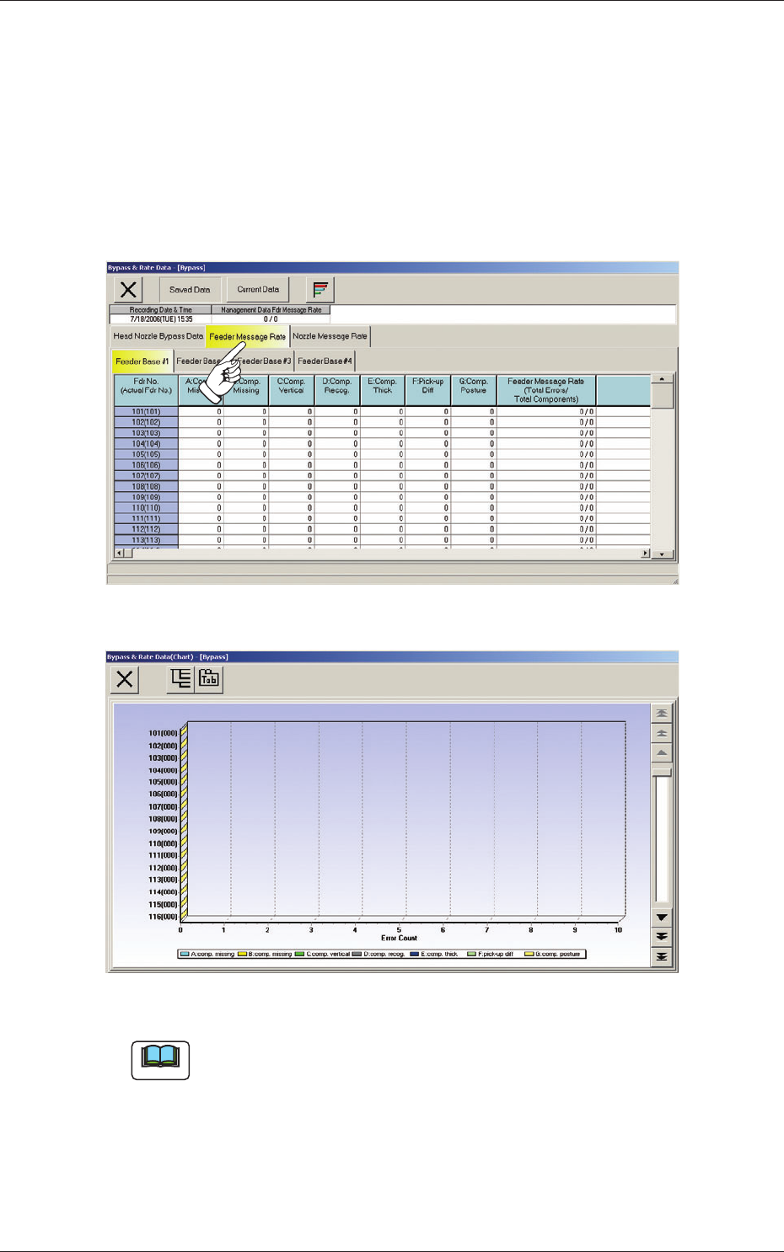Click the D:Comp. Recog. column header
The image size is (784, 1252).
[337, 391]
